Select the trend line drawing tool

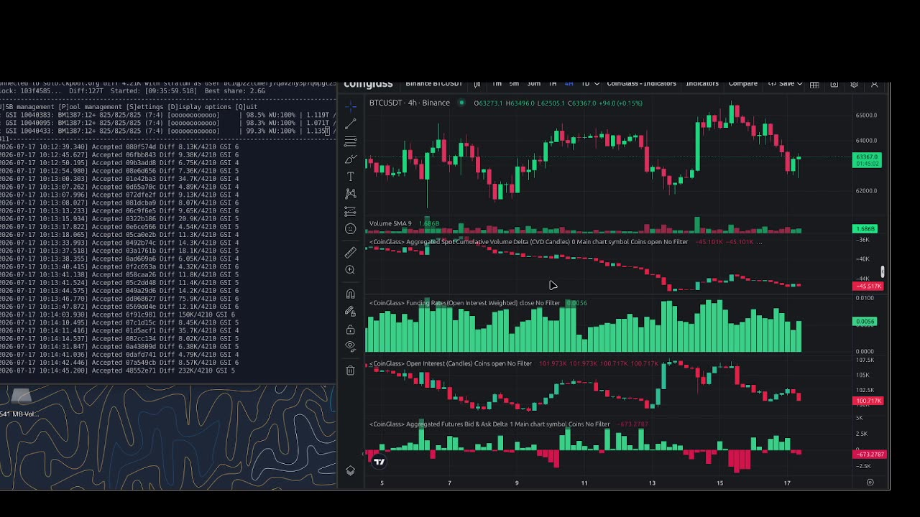tap(351, 125)
